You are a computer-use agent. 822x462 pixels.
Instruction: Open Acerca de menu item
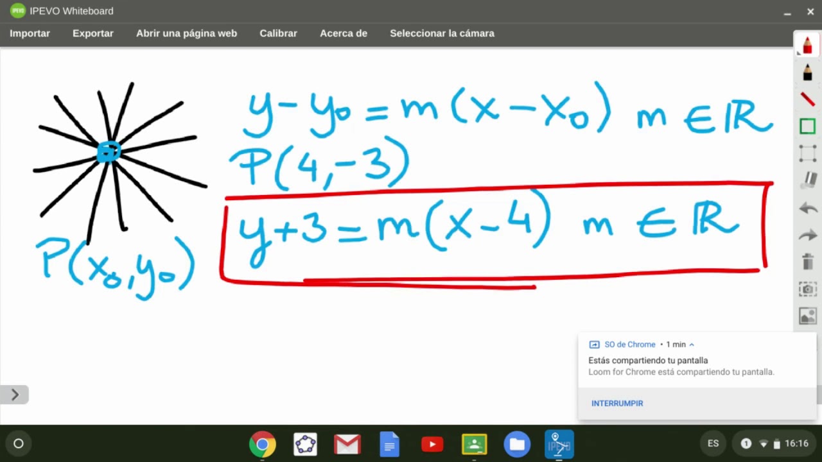[x=344, y=33]
